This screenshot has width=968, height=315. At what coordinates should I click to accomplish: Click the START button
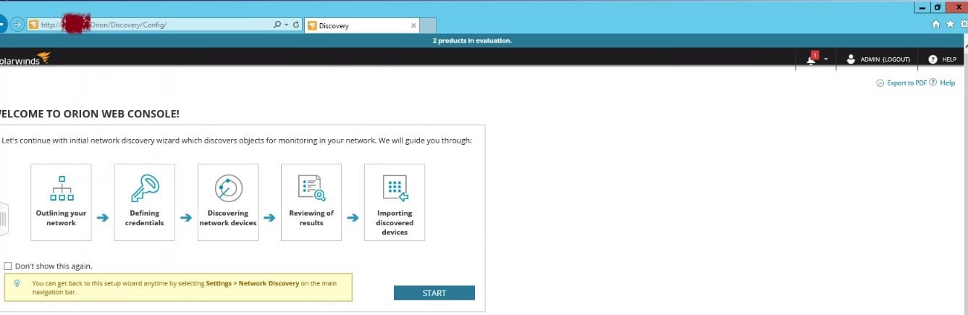(x=434, y=293)
